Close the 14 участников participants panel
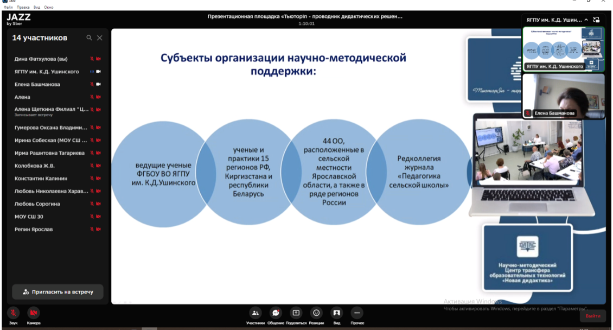Viewport: 613px width, 330px height. [100, 38]
